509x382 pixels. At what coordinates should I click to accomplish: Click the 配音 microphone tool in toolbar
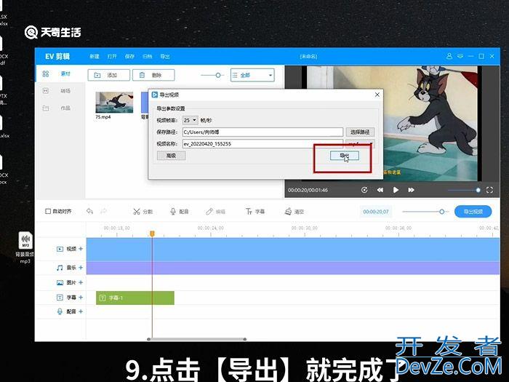pyautogui.click(x=179, y=212)
